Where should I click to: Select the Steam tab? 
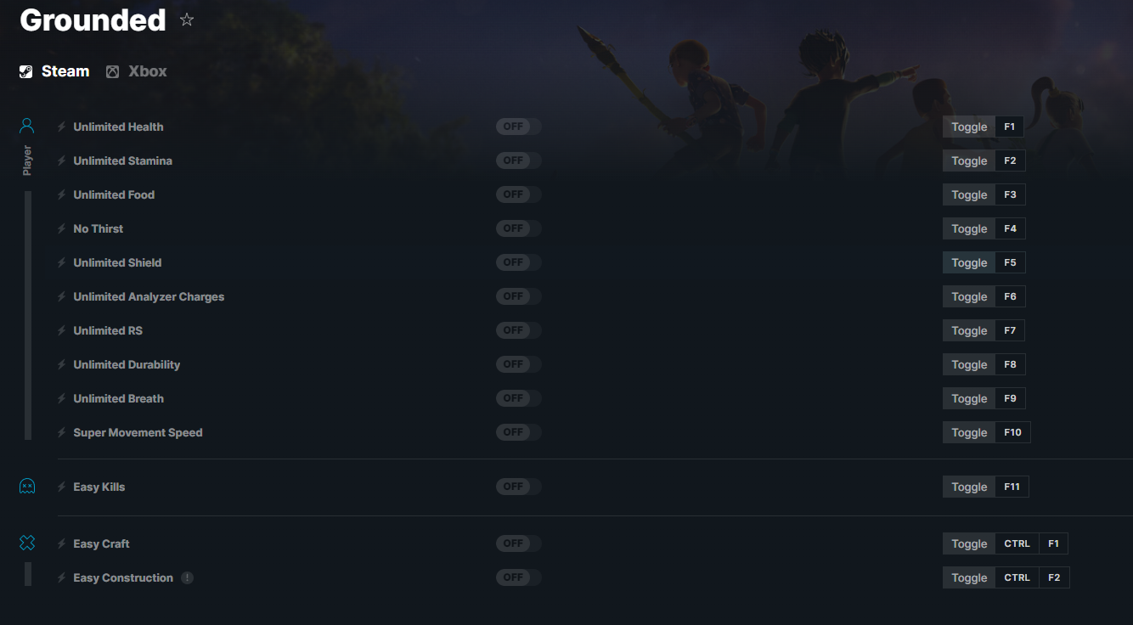tap(54, 71)
